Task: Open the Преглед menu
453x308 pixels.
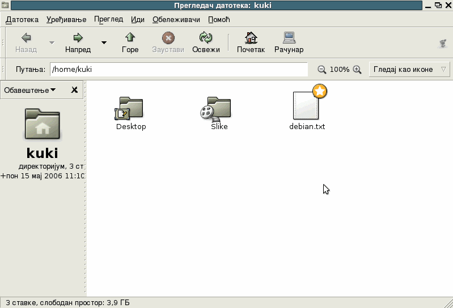Action: tap(109, 20)
